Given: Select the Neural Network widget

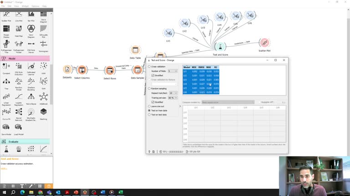Looking at the screenshot, I should [19, 114].
